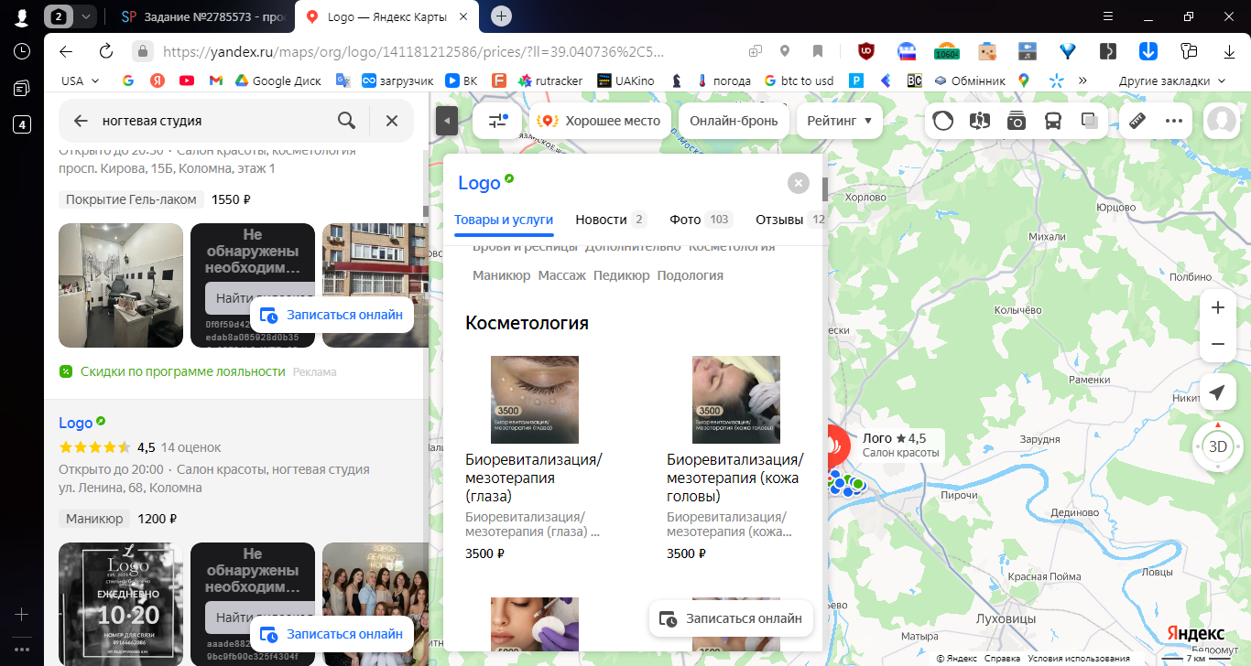Zoom out on the map

tap(1218, 344)
